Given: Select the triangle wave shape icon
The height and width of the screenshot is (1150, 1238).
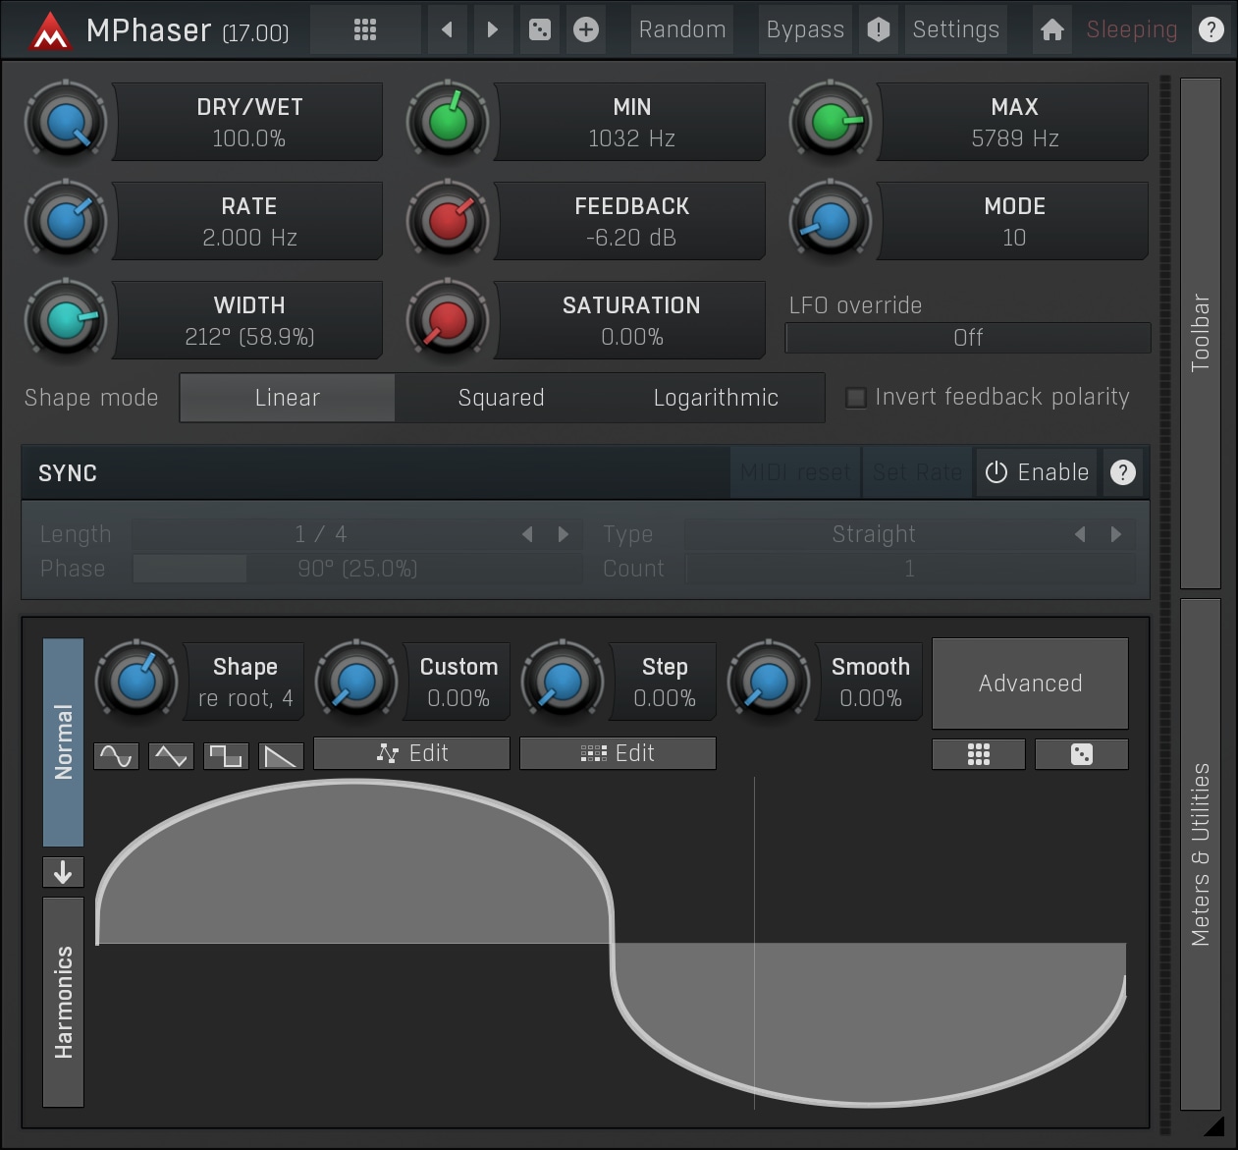Looking at the screenshot, I should 171,755.
